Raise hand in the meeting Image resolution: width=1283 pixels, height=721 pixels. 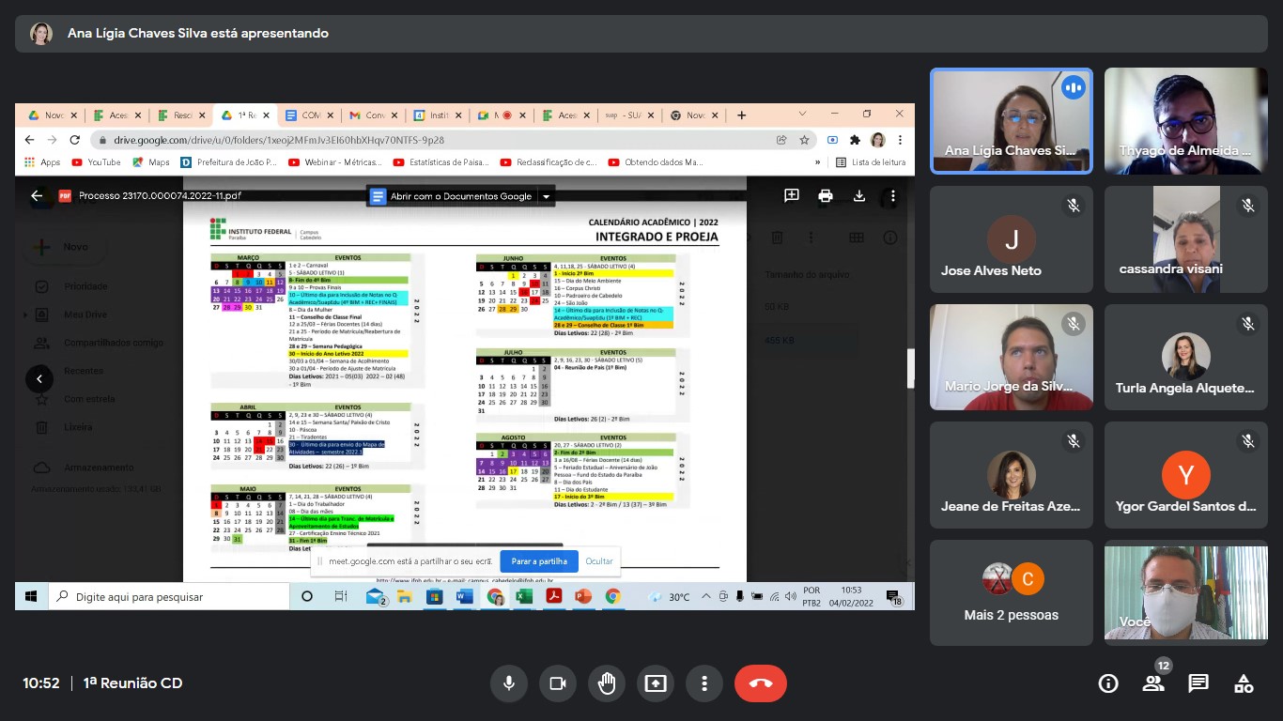607,683
